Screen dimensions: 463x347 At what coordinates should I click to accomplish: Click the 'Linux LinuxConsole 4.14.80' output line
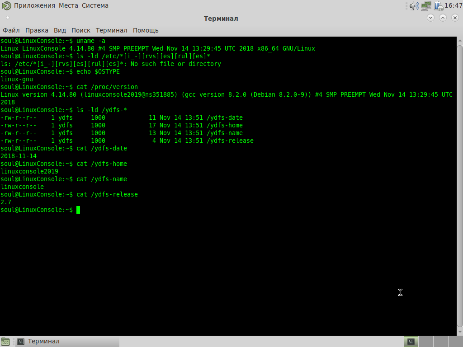pos(158,48)
